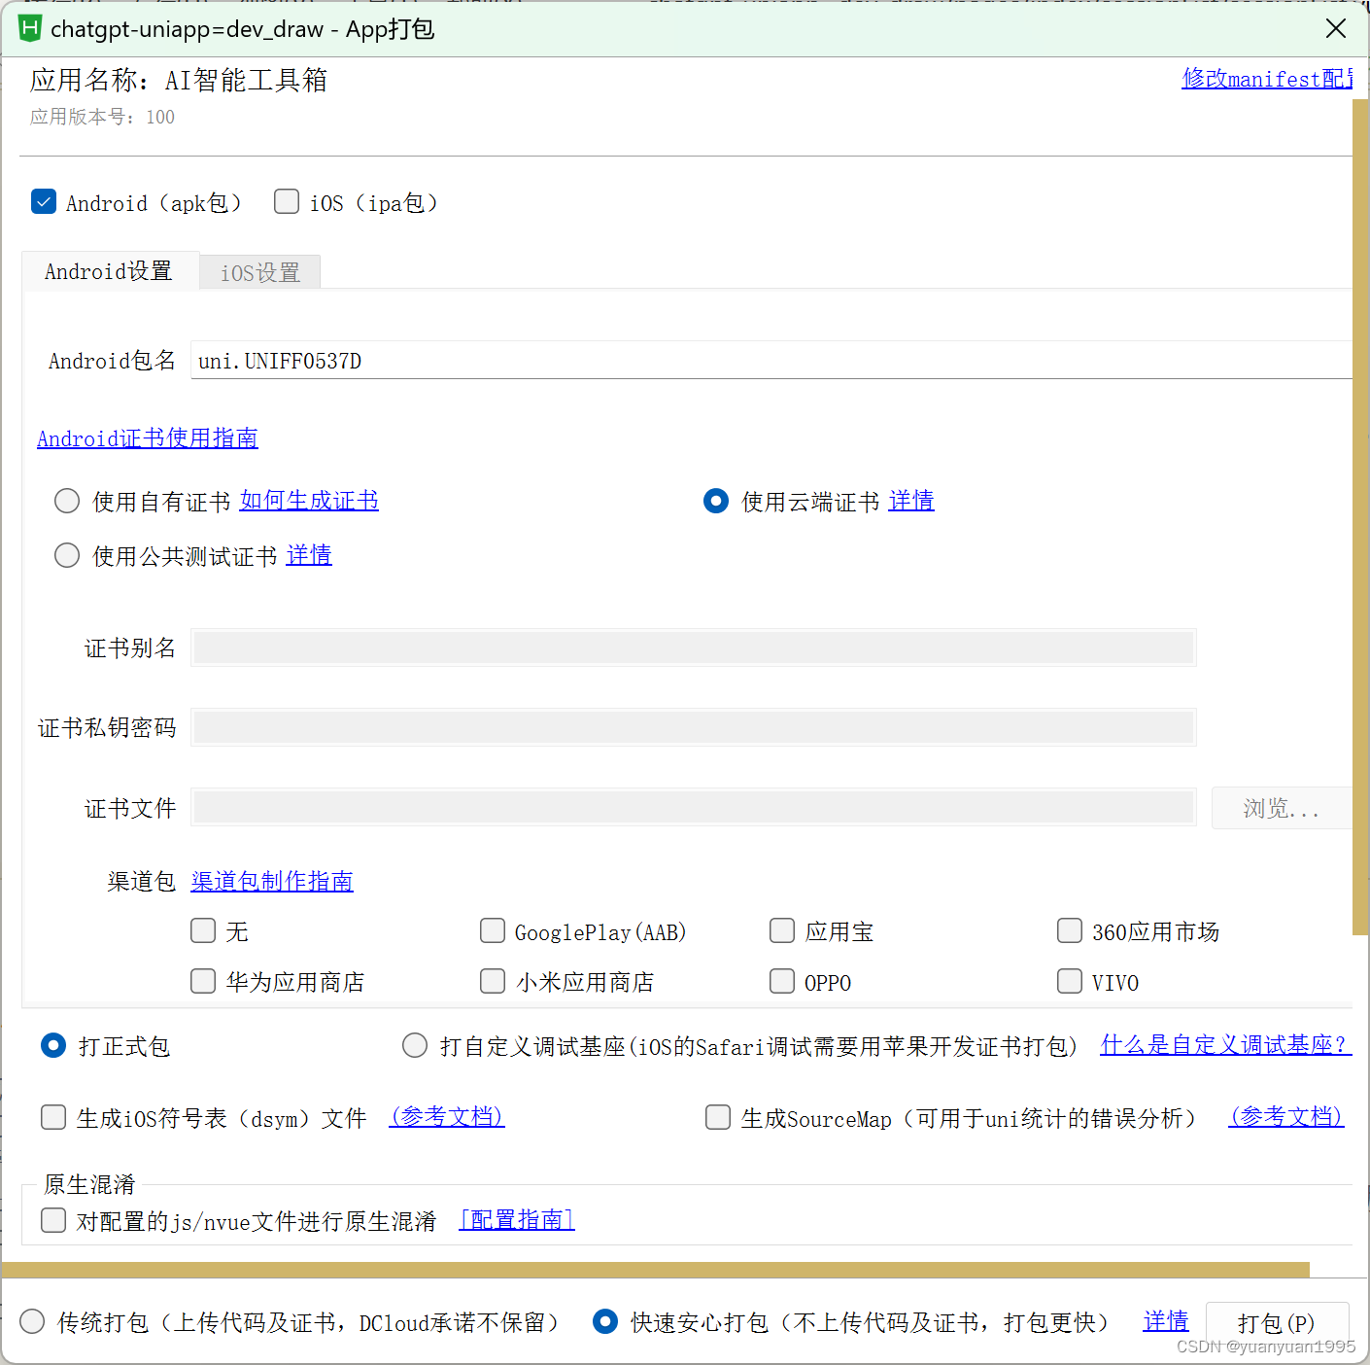Check the OPPO channel checkbox
Viewport: 1370px width, 1365px height.
tap(782, 981)
